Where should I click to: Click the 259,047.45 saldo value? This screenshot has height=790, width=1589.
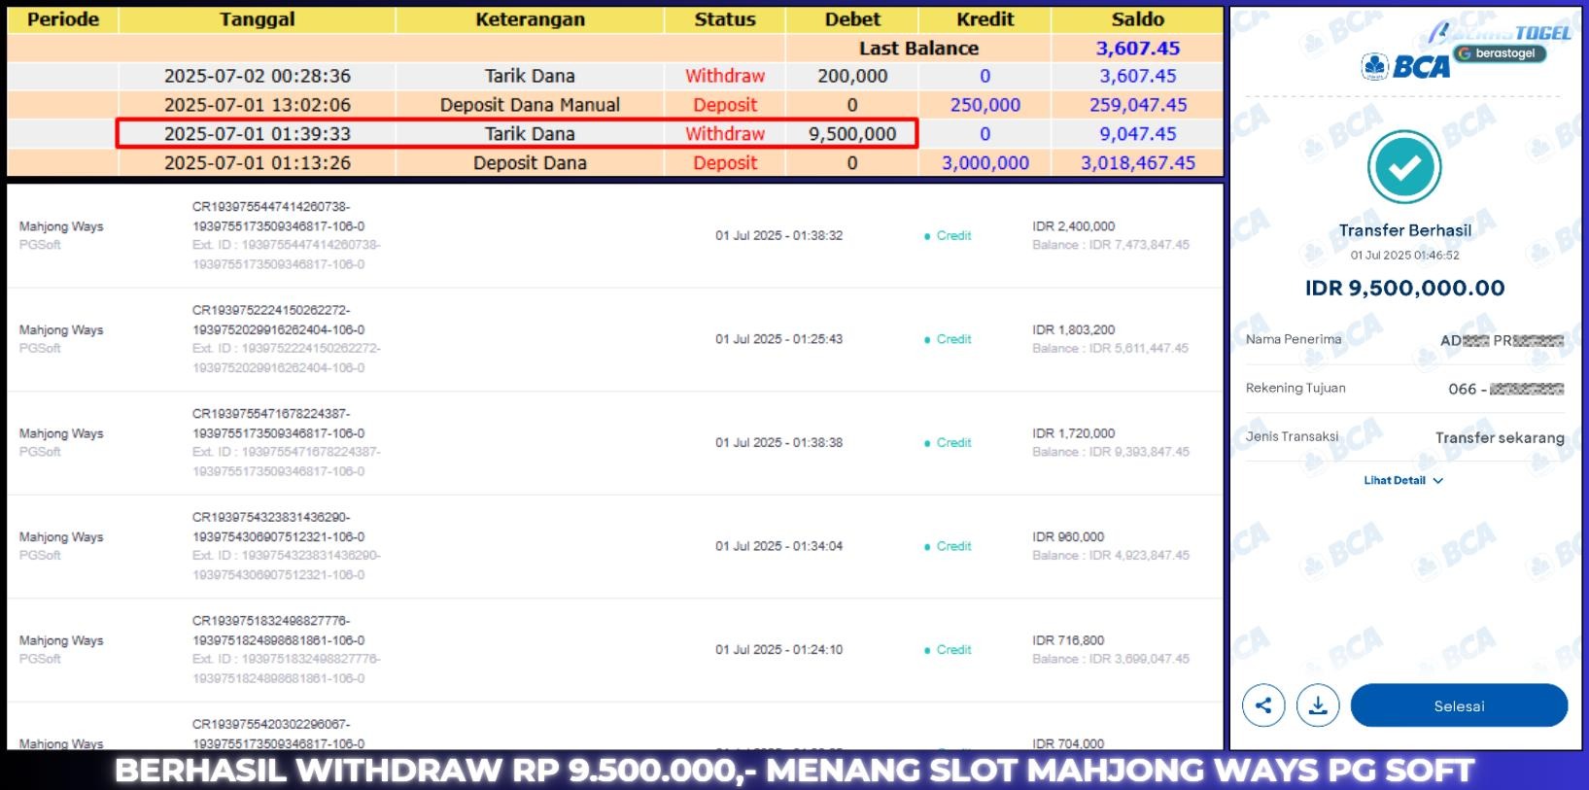(1137, 105)
